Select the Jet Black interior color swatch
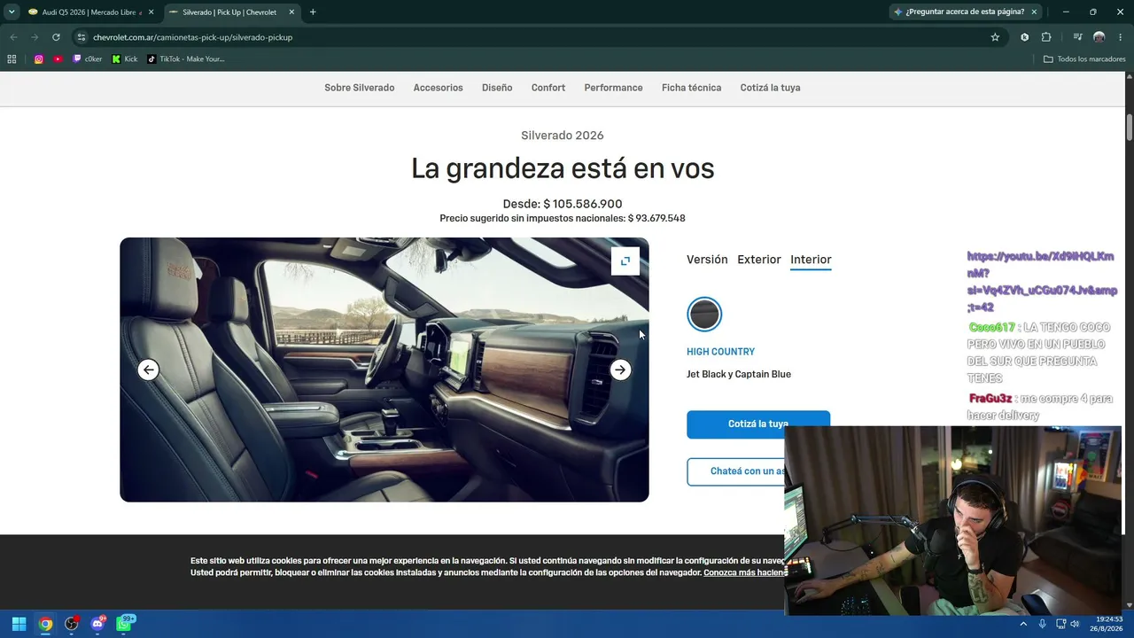 (x=704, y=315)
